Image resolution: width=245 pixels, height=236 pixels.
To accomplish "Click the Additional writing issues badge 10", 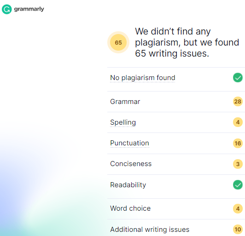I will click(238, 230).
